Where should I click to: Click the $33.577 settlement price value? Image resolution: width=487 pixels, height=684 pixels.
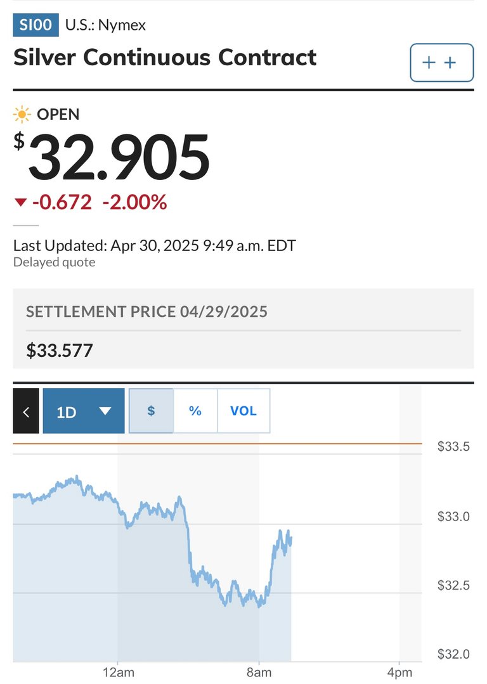(60, 351)
